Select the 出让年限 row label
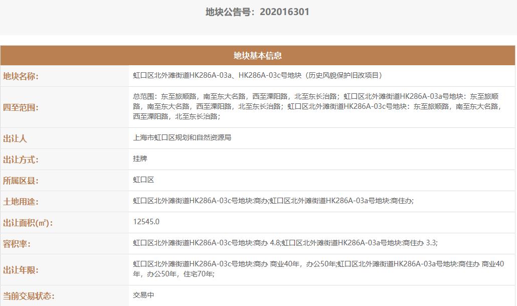Viewport: 517px width, 306px height. (x=21, y=270)
